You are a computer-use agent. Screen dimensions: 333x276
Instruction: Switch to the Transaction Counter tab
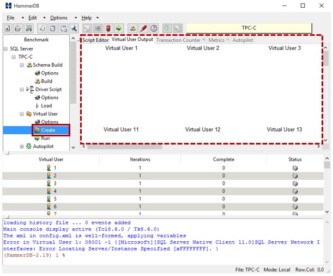[178, 40]
